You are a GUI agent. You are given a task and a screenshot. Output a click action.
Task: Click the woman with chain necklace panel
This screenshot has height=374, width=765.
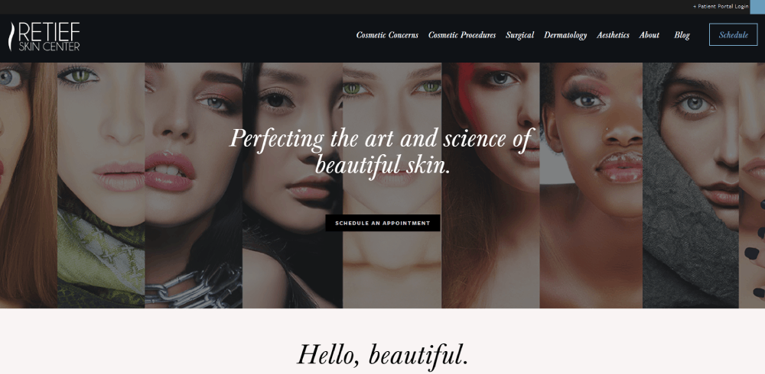tap(194, 185)
